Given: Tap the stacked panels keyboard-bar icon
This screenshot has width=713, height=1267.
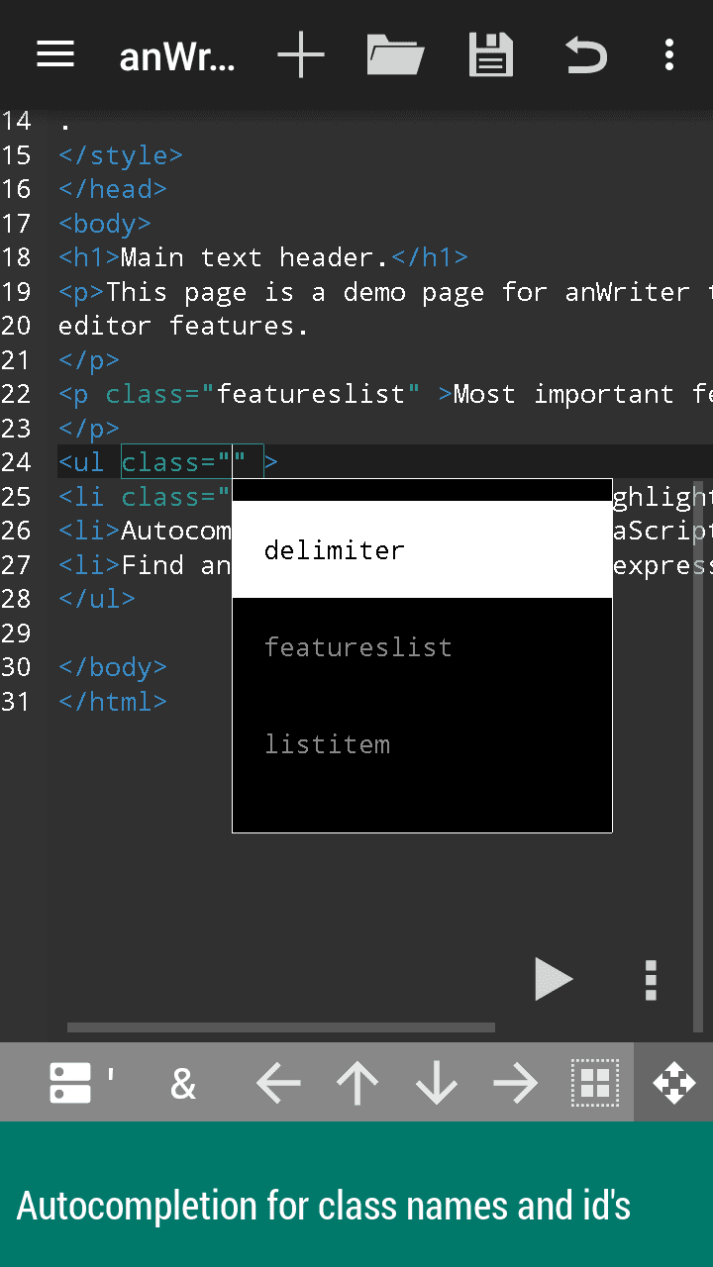Looking at the screenshot, I should pyautogui.click(x=71, y=1083).
